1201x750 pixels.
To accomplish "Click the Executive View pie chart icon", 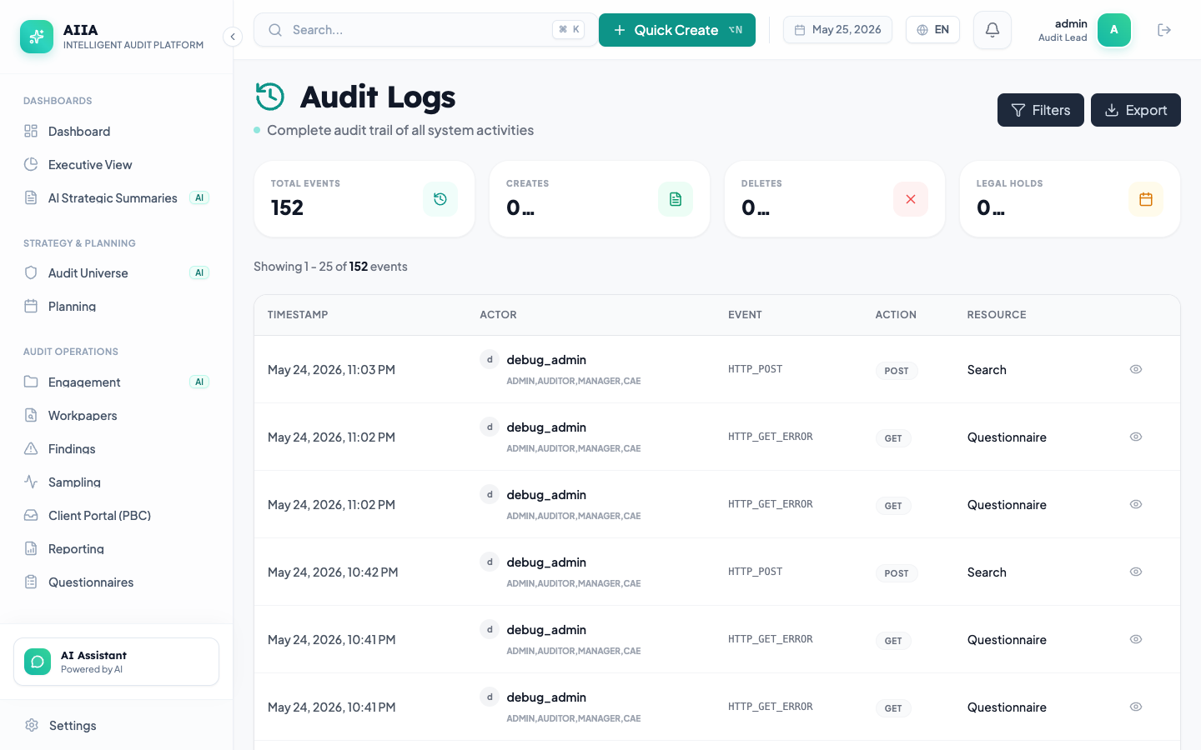I will pyautogui.click(x=31, y=164).
